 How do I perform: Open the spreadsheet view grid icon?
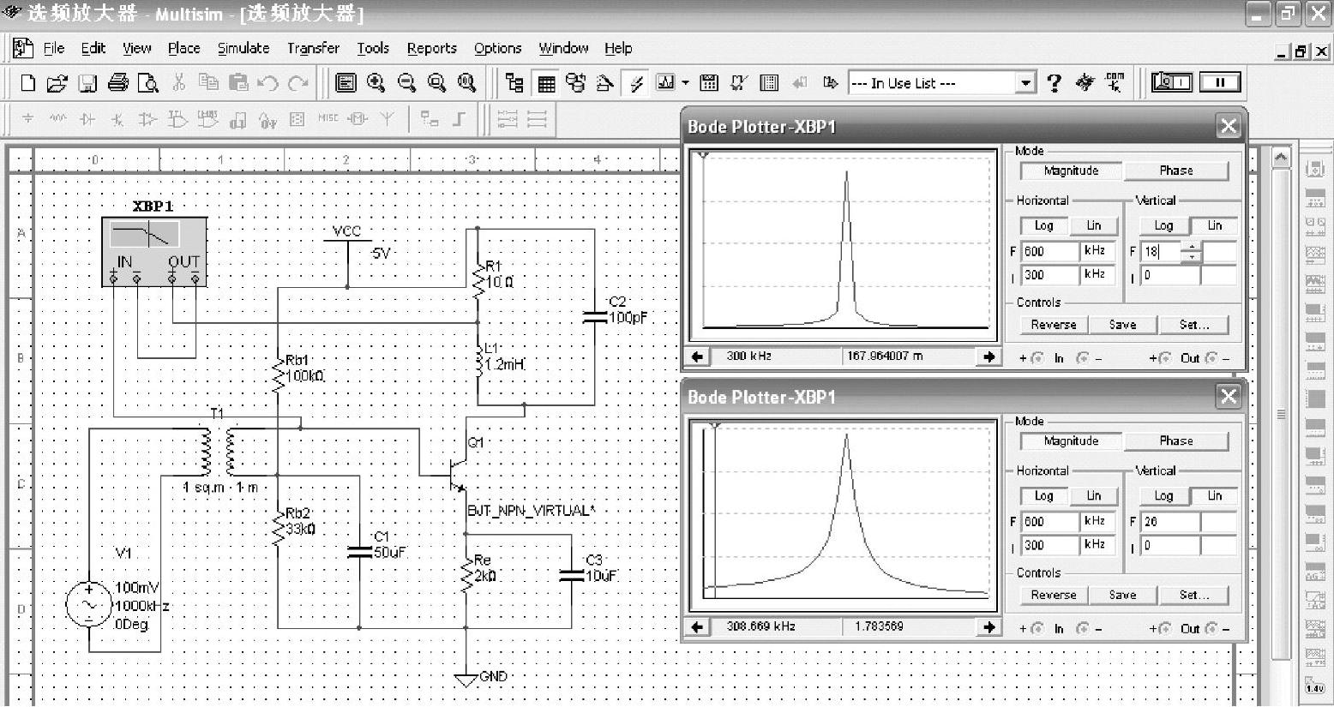[546, 83]
